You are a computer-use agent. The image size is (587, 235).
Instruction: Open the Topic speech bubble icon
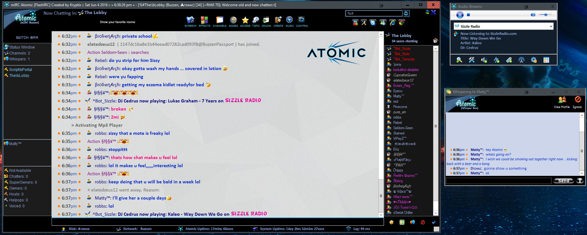point(256,21)
